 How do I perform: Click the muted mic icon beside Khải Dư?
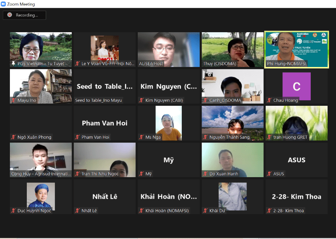coord(205,210)
